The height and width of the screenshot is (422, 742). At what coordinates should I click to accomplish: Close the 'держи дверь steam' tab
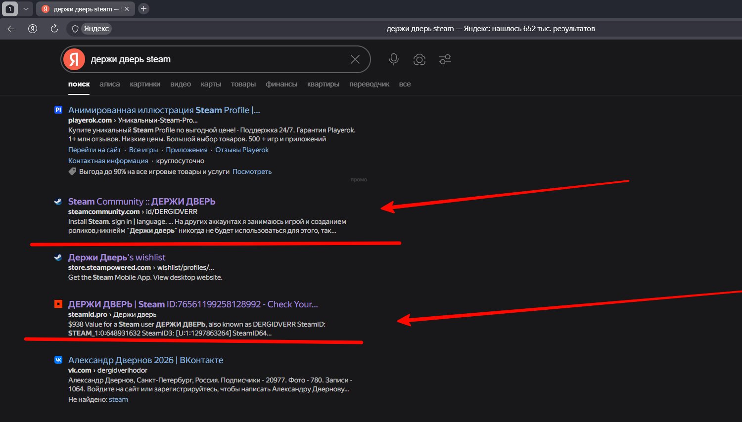[x=127, y=9]
